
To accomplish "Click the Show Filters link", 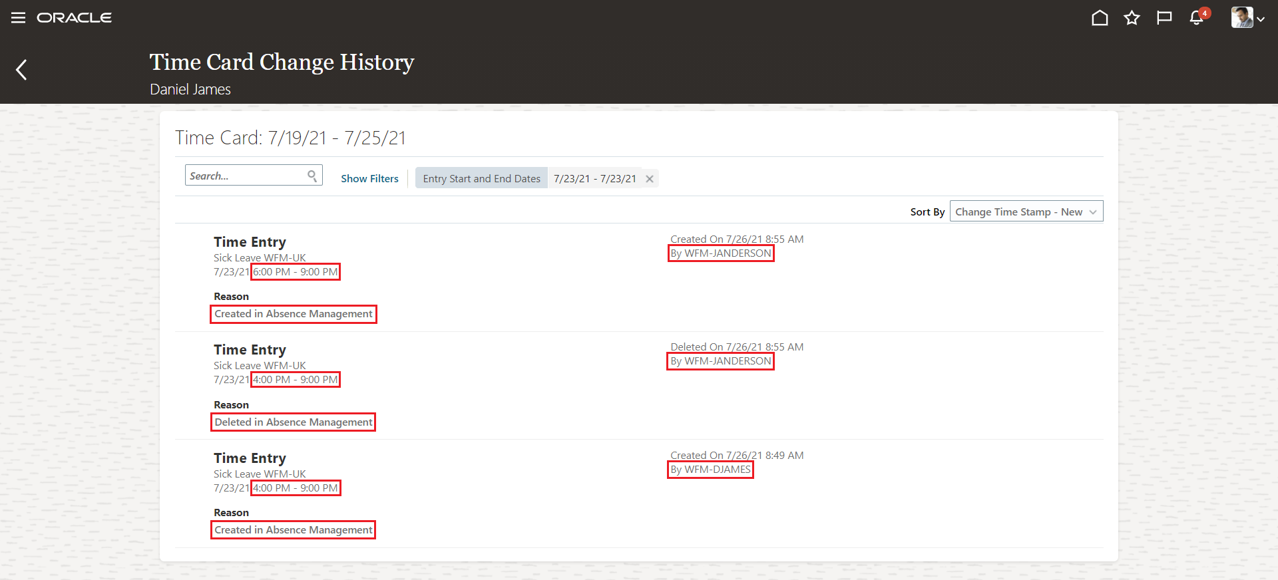I will 369,178.
